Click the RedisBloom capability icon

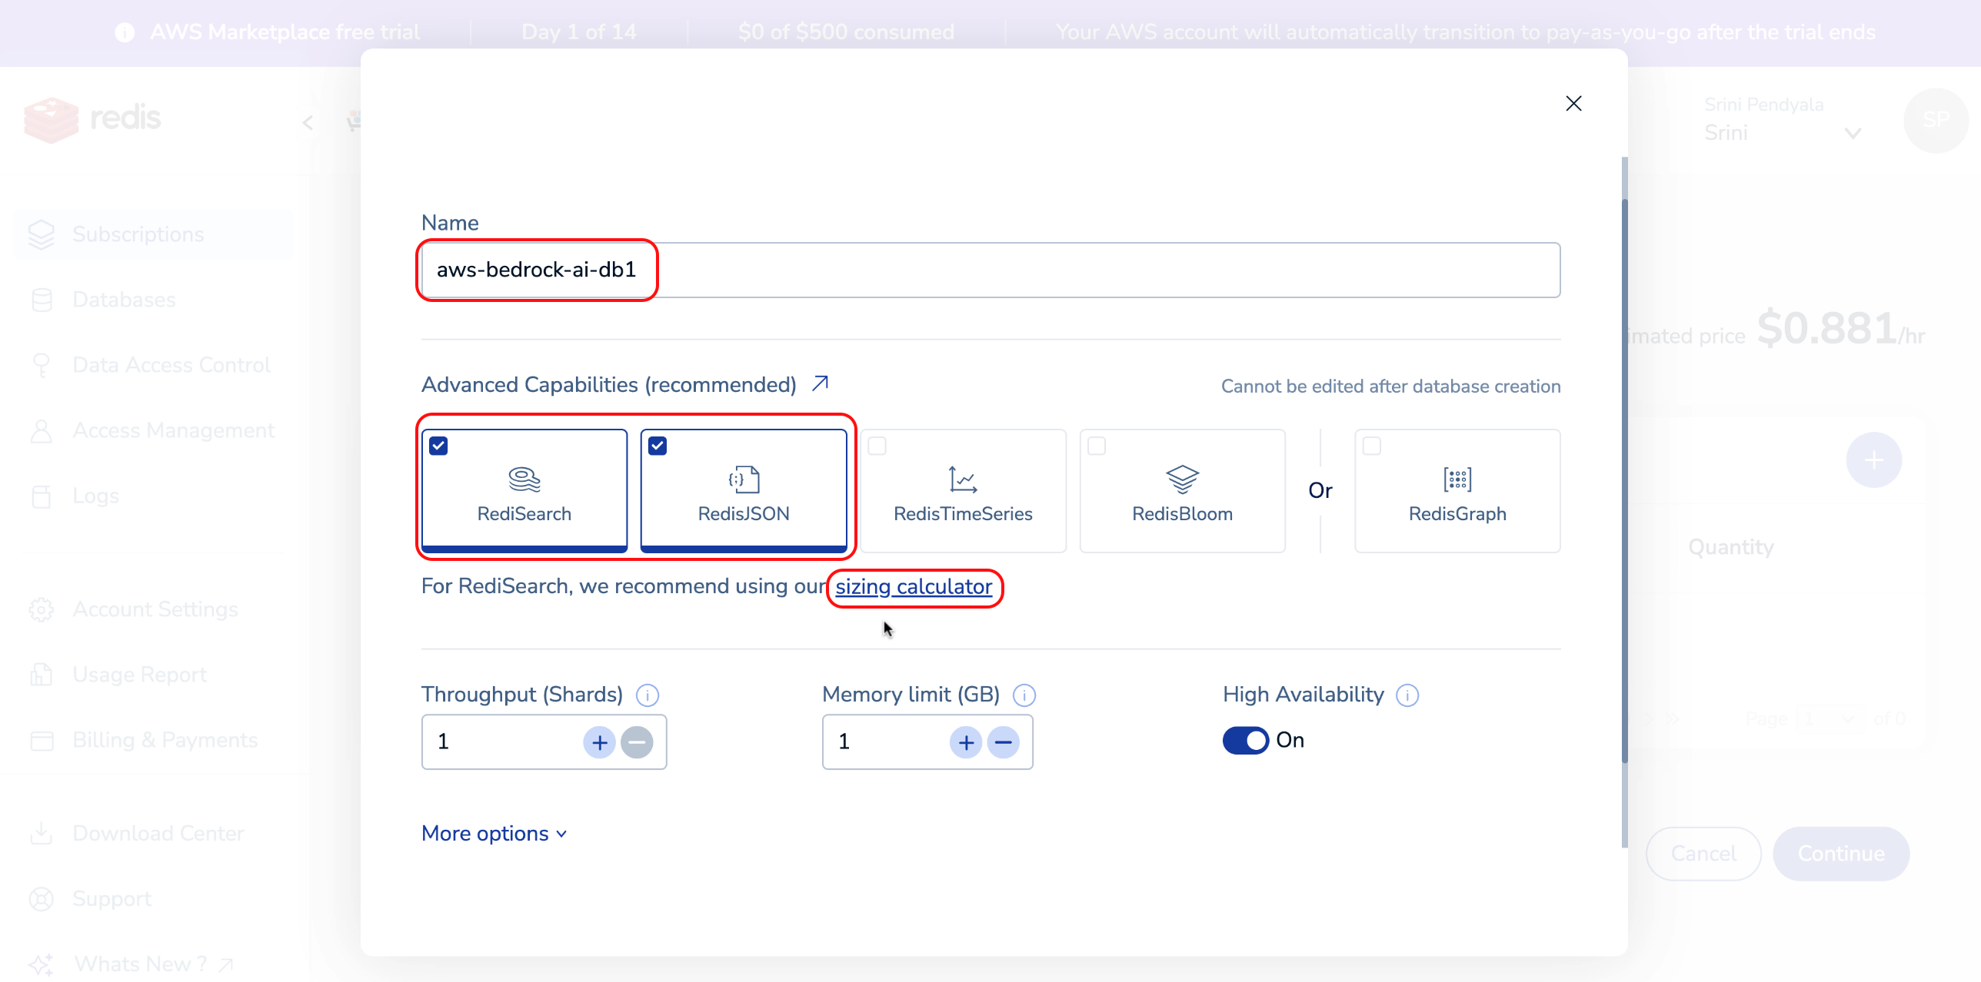pos(1182,479)
